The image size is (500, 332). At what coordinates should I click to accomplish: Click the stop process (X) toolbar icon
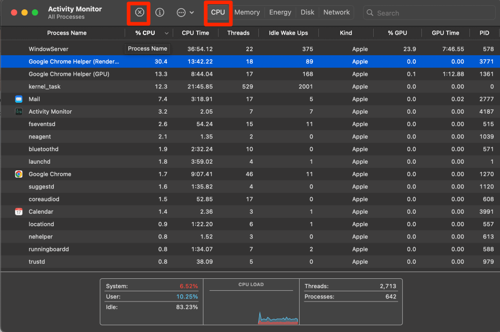[x=139, y=12]
